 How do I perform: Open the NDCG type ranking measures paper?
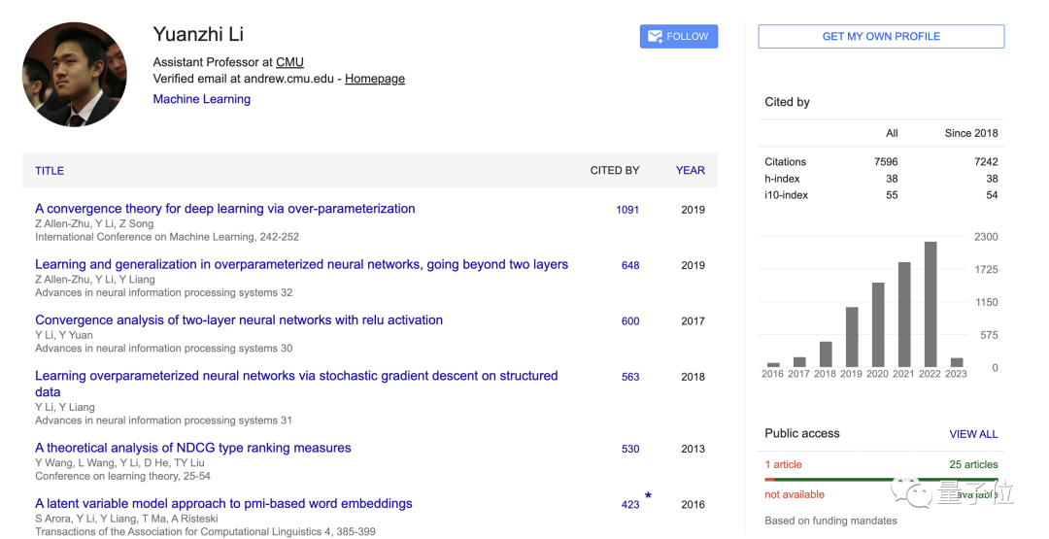click(x=193, y=449)
